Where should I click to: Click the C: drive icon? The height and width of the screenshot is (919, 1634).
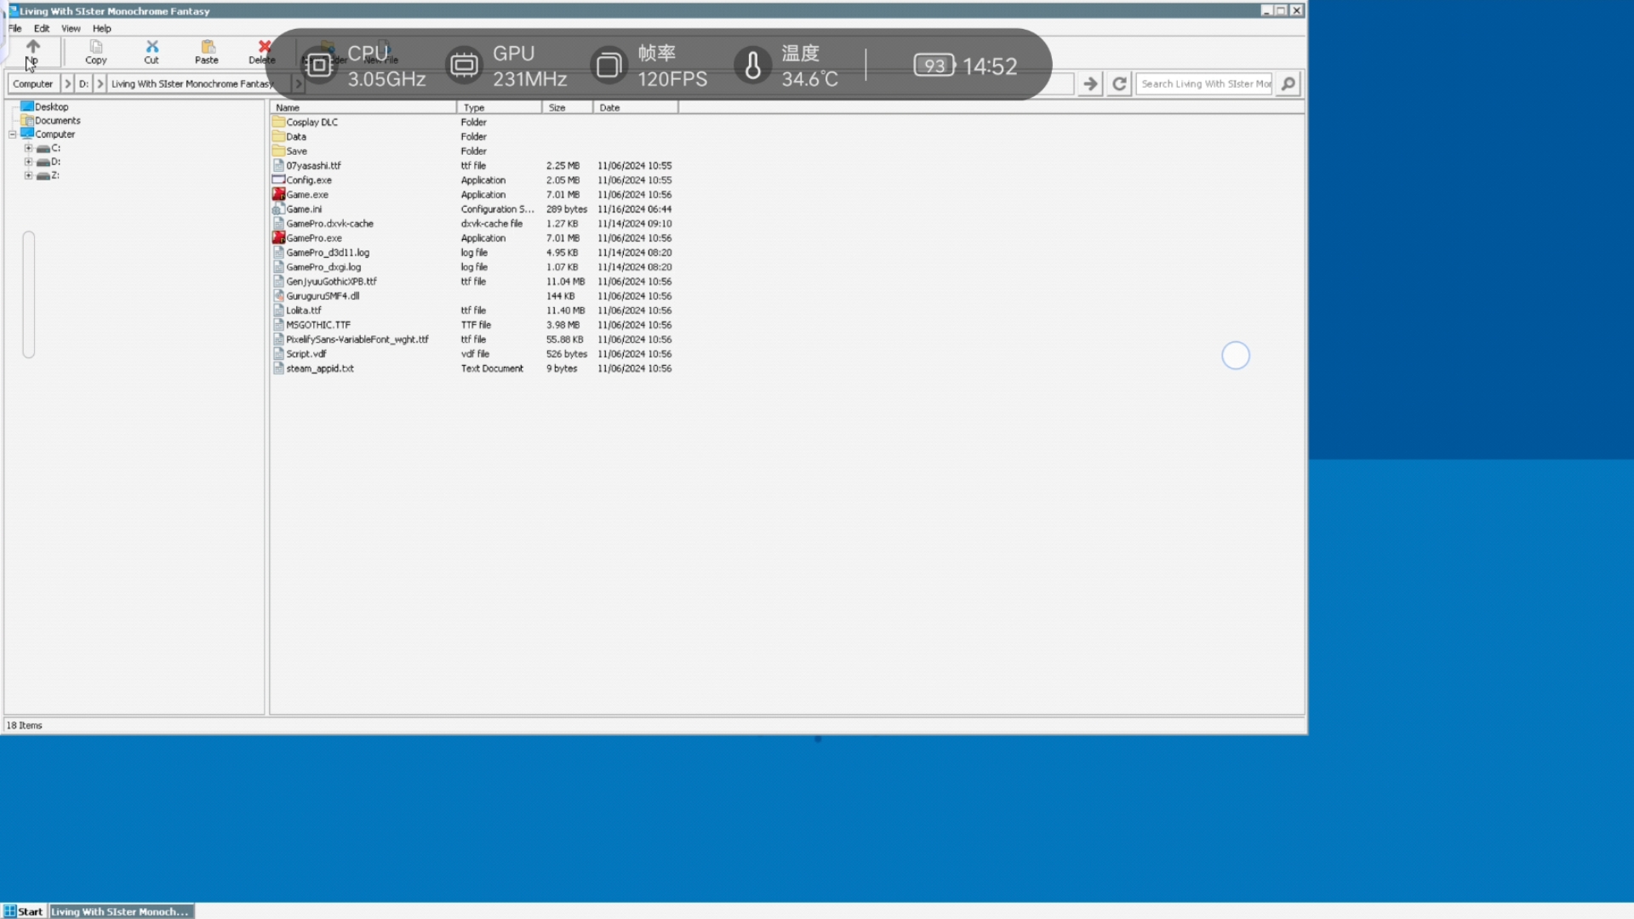click(x=43, y=148)
